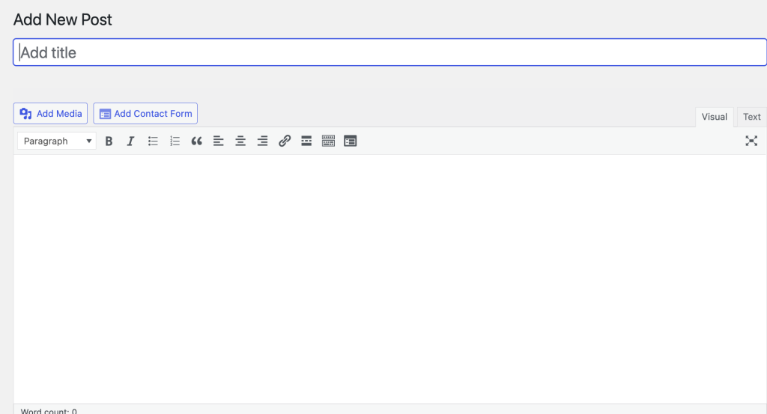Toggle bold formatting in the editor toolbar
This screenshot has width=767, height=414.
click(x=109, y=141)
